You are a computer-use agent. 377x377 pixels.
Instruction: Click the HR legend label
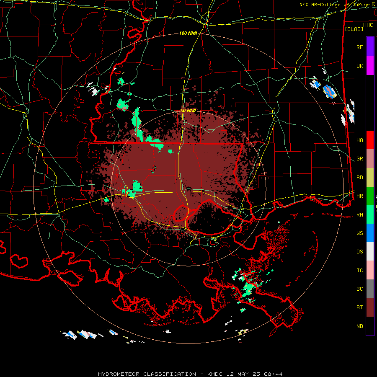360,196
